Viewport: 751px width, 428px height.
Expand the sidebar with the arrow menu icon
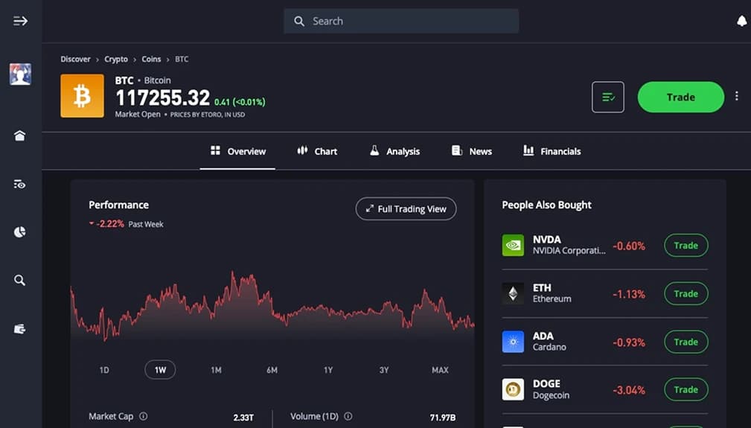pos(20,21)
